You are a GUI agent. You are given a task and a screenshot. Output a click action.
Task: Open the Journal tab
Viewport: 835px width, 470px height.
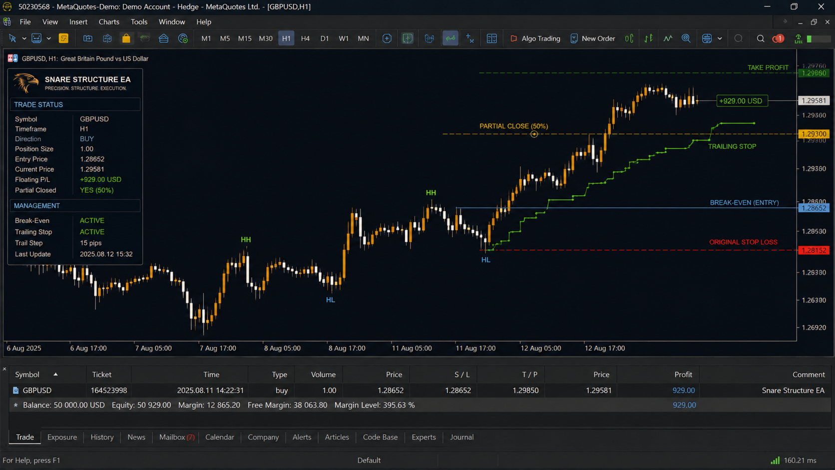pos(461,437)
